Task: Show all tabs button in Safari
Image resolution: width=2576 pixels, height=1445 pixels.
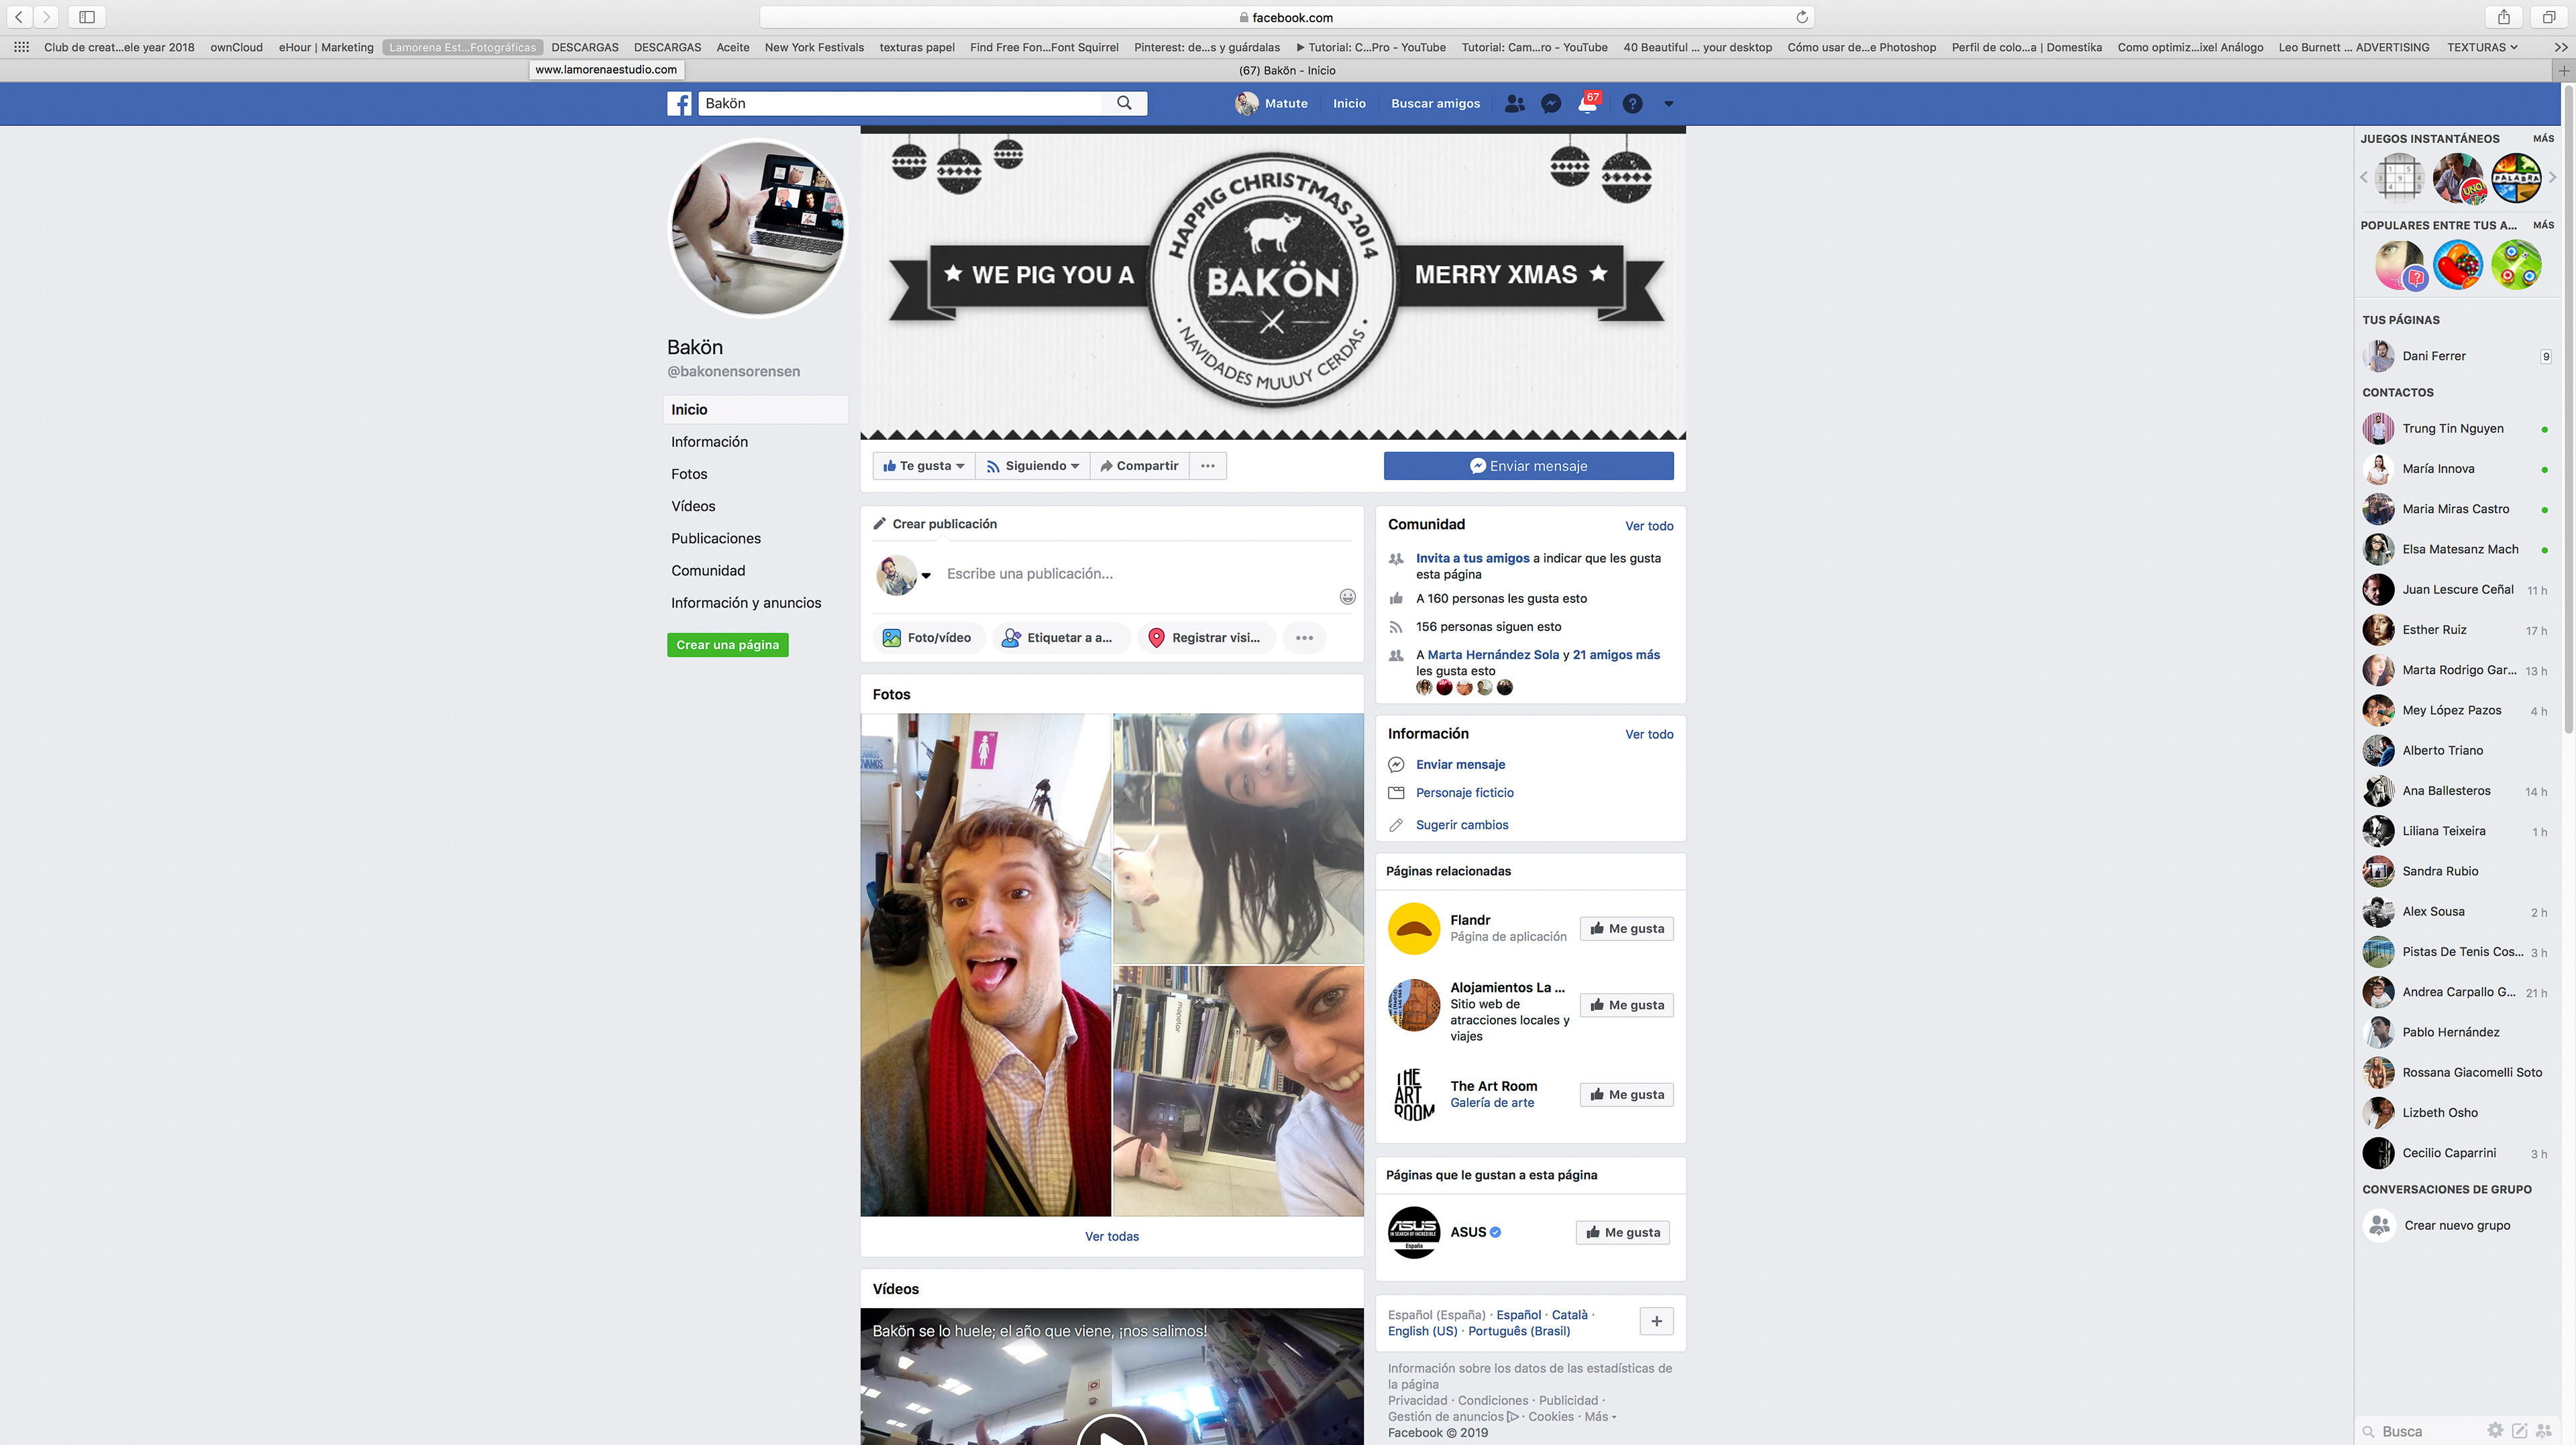Action: 2548,17
